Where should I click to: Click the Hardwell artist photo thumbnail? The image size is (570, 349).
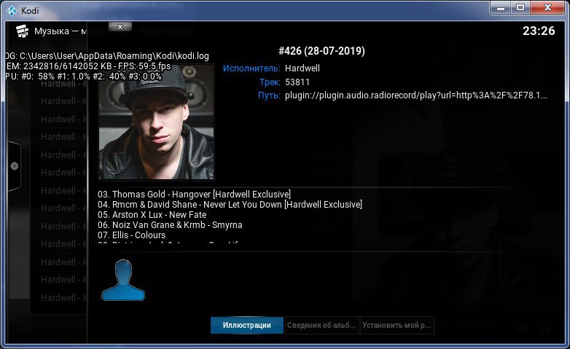(x=156, y=122)
